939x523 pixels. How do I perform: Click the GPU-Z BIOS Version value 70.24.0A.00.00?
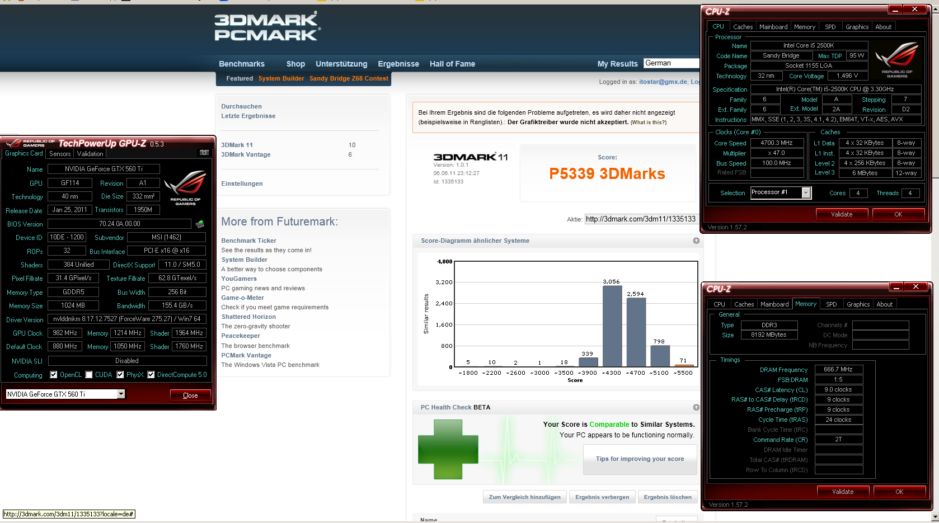pos(120,224)
